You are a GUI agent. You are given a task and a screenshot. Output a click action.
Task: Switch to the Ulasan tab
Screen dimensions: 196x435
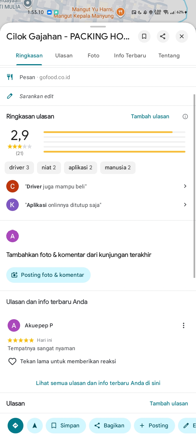pyautogui.click(x=64, y=56)
